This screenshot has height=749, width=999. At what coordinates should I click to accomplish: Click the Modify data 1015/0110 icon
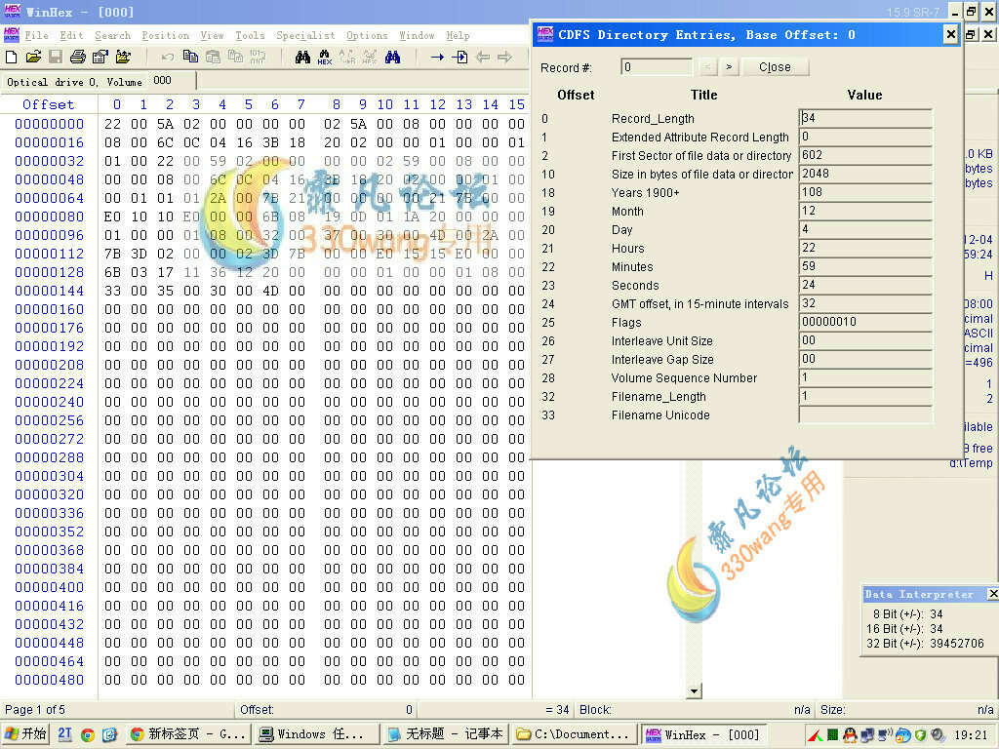tap(258, 57)
